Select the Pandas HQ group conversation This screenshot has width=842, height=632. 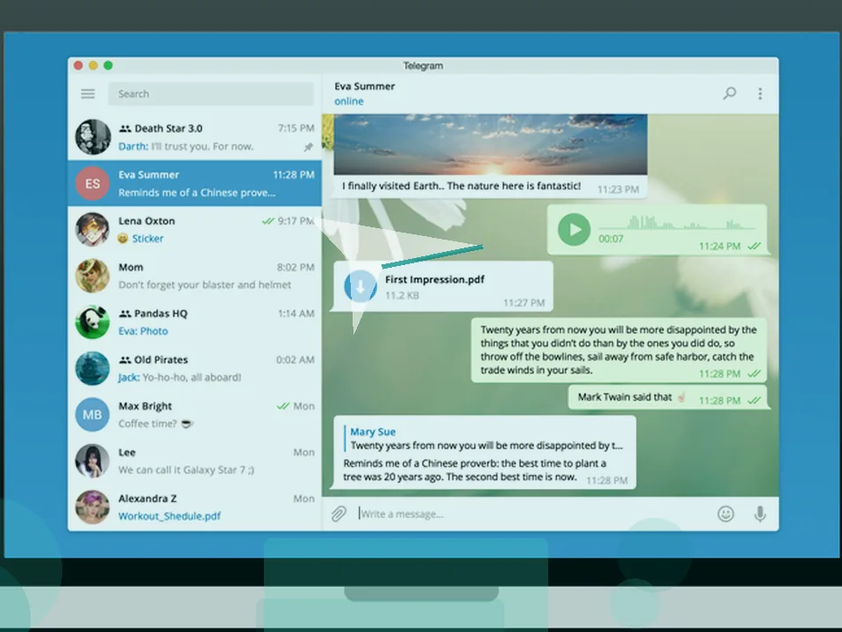(195, 322)
